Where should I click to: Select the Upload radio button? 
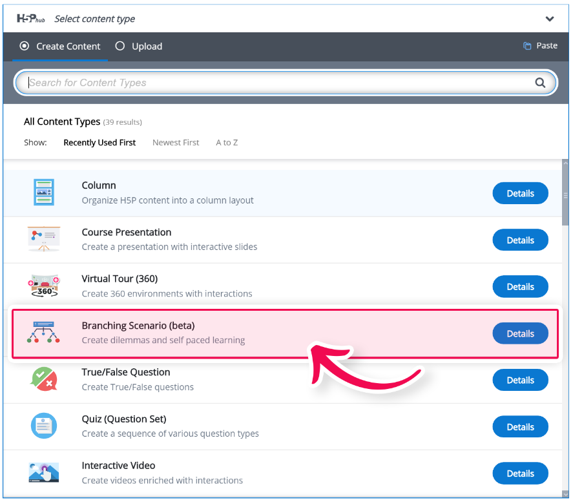(120, 46)
